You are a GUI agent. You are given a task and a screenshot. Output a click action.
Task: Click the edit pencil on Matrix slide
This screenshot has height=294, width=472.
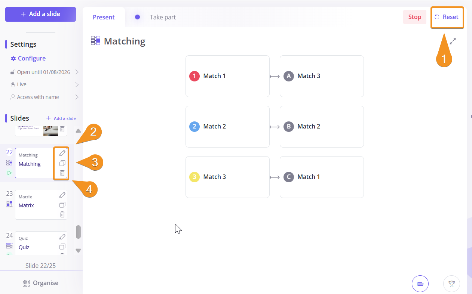pos(62,195)
